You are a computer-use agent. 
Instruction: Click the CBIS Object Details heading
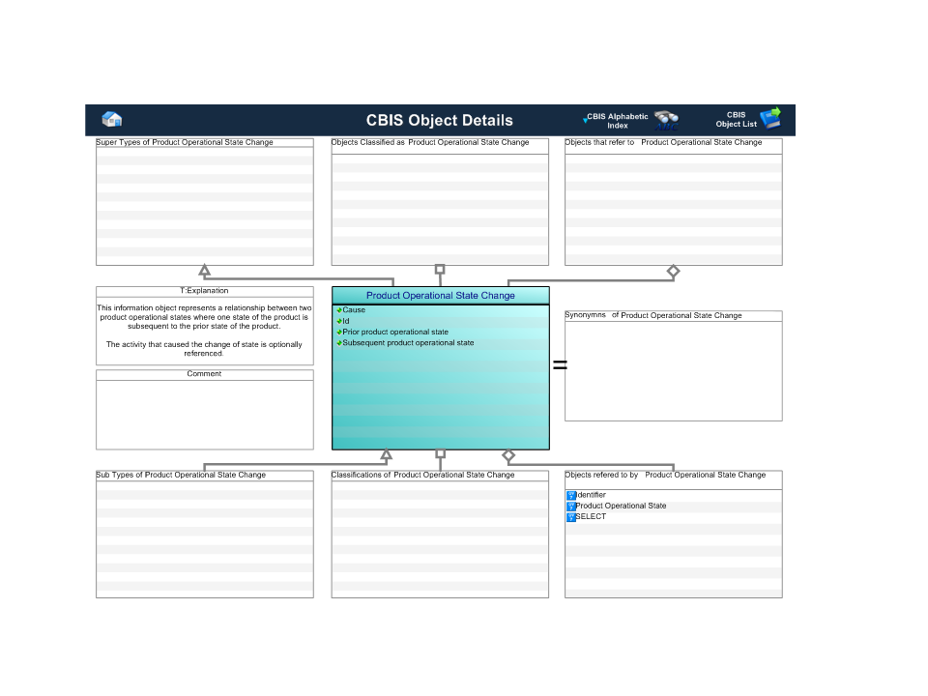(x=439, y=120)
